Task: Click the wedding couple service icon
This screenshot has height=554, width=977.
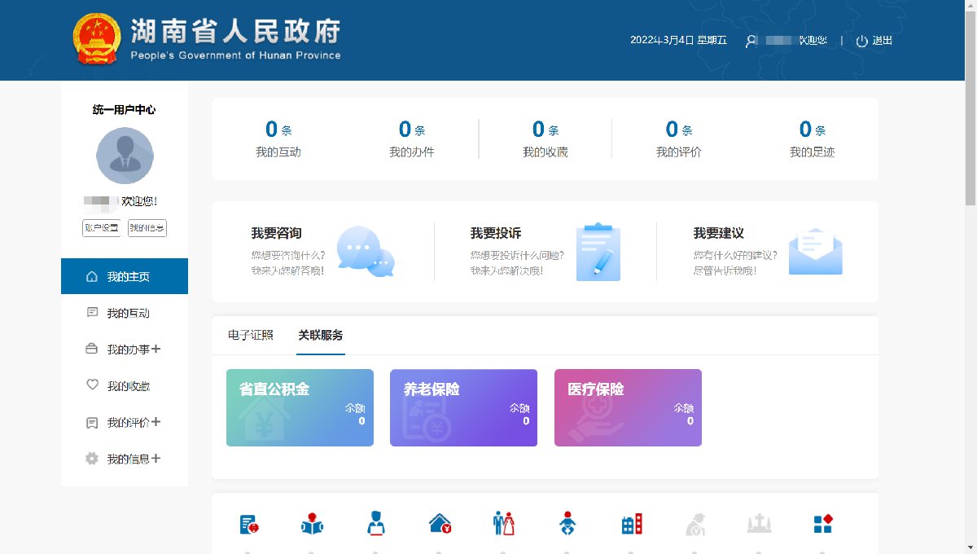Action: point(504,523)
